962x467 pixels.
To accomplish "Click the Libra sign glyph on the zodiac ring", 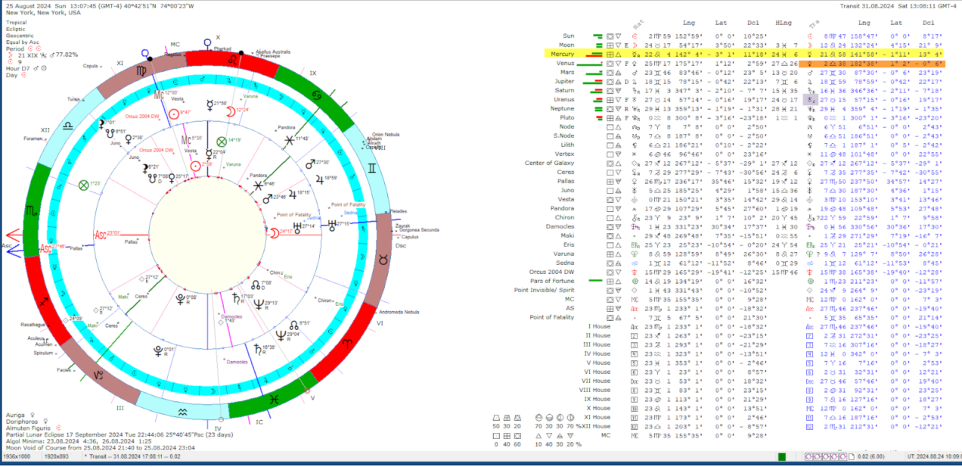I will (x=68, y=125).
